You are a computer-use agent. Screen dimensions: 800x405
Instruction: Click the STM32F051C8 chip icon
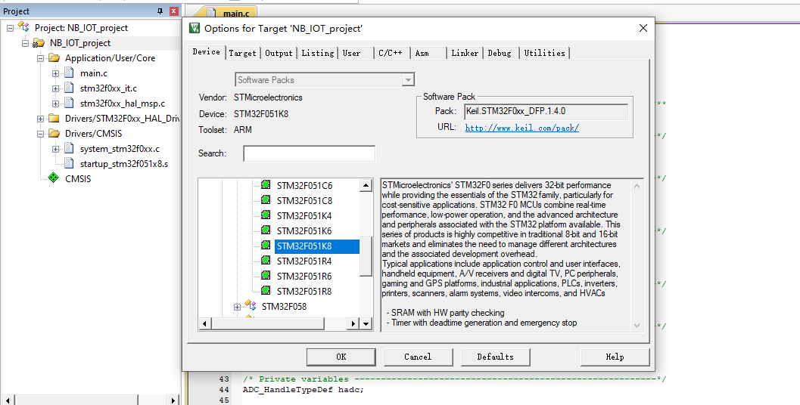[266, 200]
